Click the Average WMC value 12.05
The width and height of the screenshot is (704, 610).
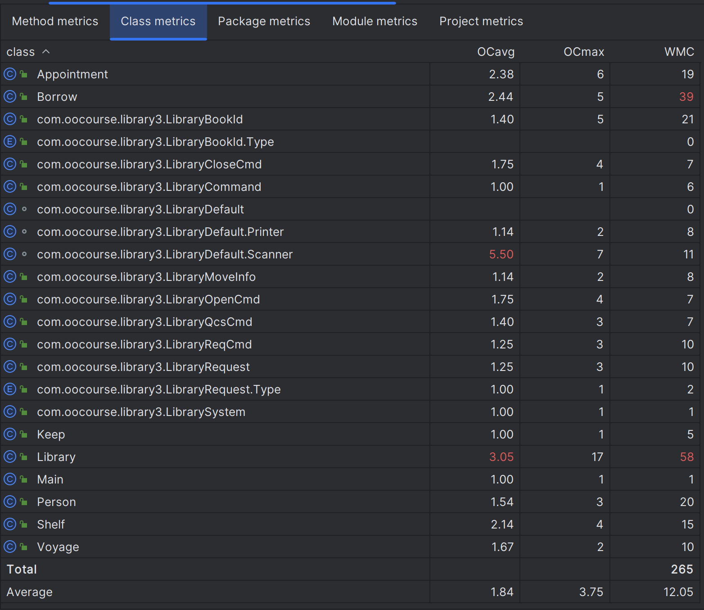pyautogui.click(x=678, y=592)
